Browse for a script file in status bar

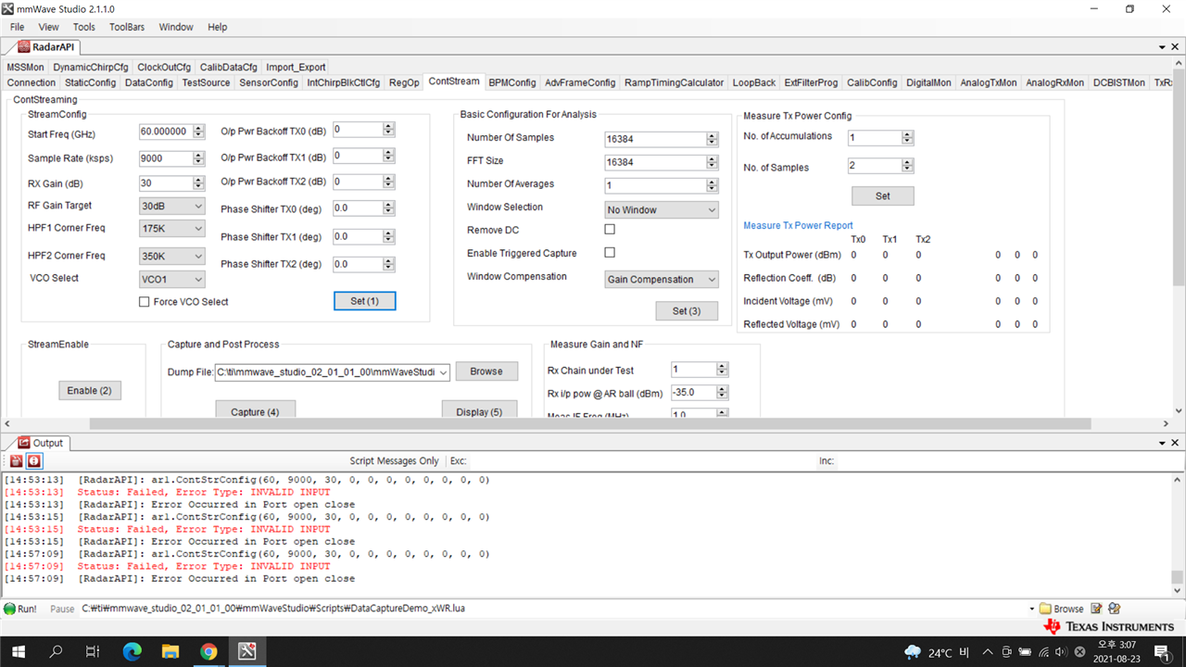(1061, 609)
